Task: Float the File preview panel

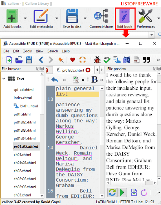Action: click(x=155, y=69)
